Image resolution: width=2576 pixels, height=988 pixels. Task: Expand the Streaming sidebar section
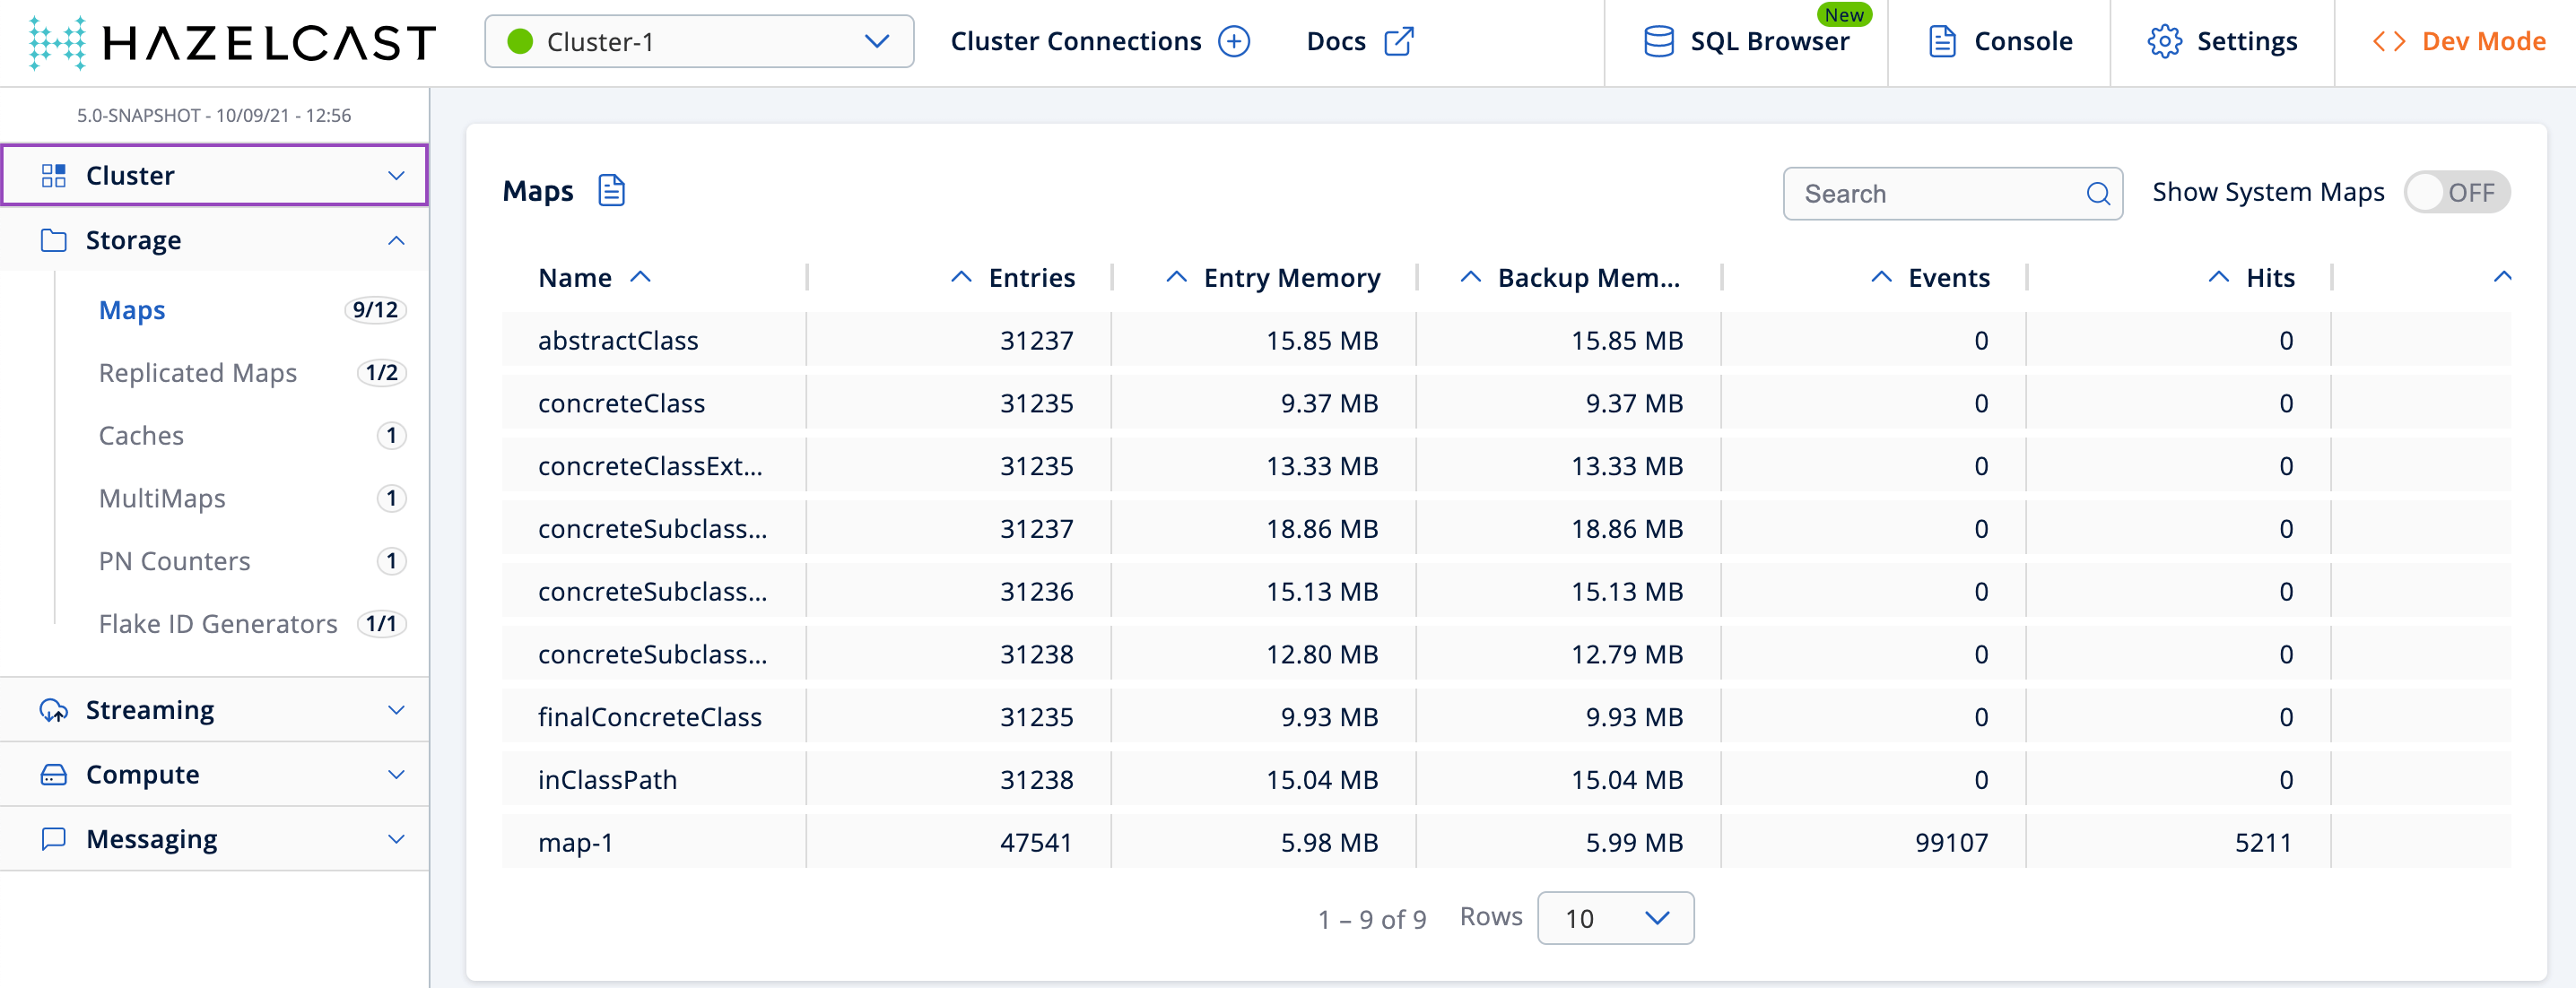(x=214, y=710)
